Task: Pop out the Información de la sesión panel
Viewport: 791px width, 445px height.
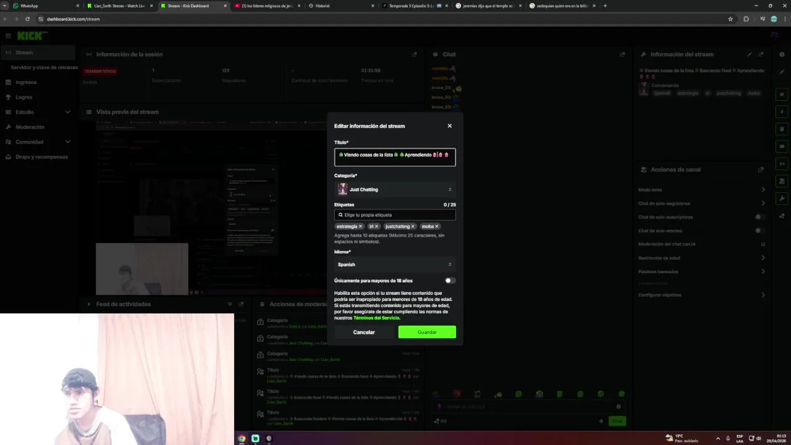Action: 414,54
